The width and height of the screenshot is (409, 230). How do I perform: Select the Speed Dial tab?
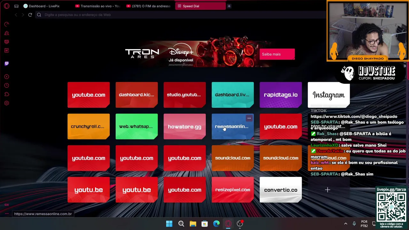coord(200,6)
